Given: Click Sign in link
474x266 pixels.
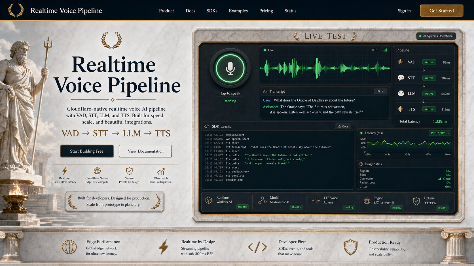Looking at the screenshot, I should (404, 11).
